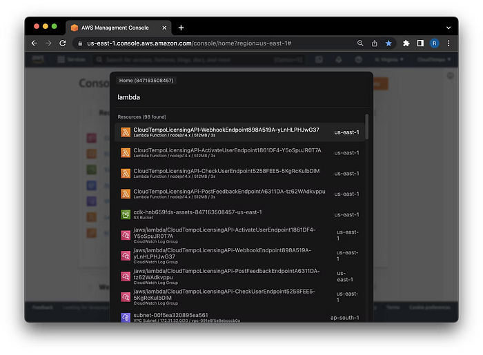Screen dimensions: 483x355
Task: Open the CloudTempo account dropdown
Action: click(434, 60)
